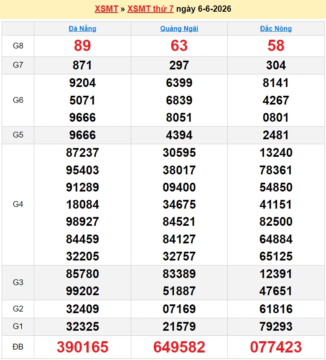The image size is (326, 360).
Task: Click G4 number 32205
Action: tap(82, 256)
